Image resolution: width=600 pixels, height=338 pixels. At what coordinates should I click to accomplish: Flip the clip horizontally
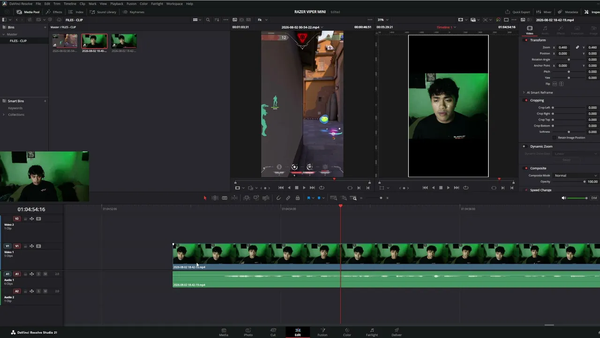pos(555,84)
